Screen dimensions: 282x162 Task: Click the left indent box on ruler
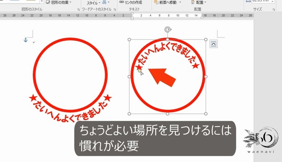click(132, 18)
